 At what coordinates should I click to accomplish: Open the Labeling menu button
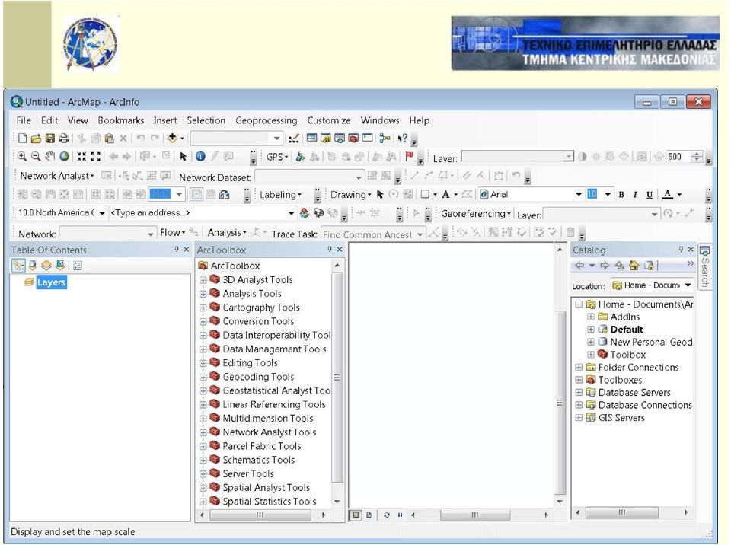280,194
